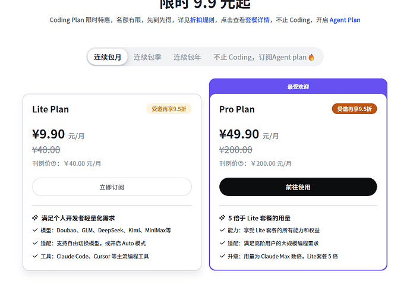Click the struck-through ¥40.00 price
This screenshot has height=284, width=410.
click(46, 150)
